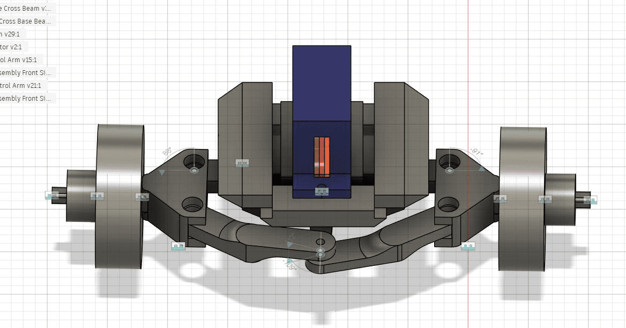626x328 pixels.
Task: Click the -109° angle label
Action: tap(290, 265)
